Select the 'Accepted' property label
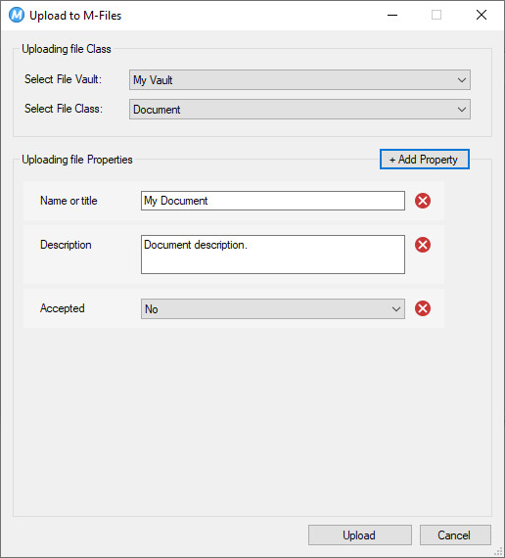 point(63,308)
